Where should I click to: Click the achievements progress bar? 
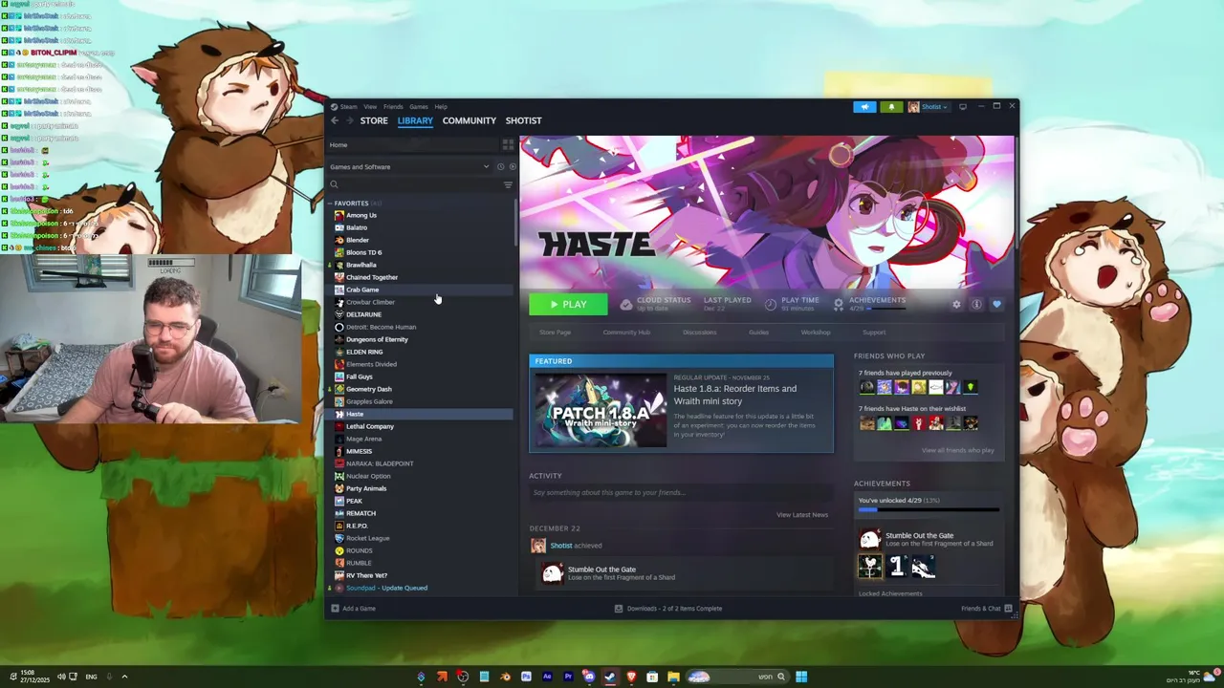click(x=929, y=510)
